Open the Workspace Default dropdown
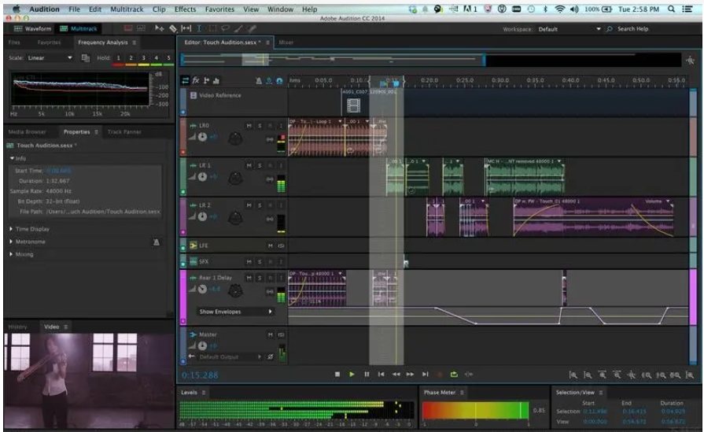This screenshot has width=704, height=432. pos(569,29)
